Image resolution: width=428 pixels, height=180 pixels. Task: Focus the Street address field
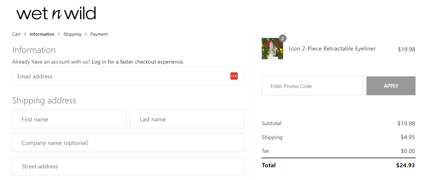pyautogui.click(x=128, y=166)
